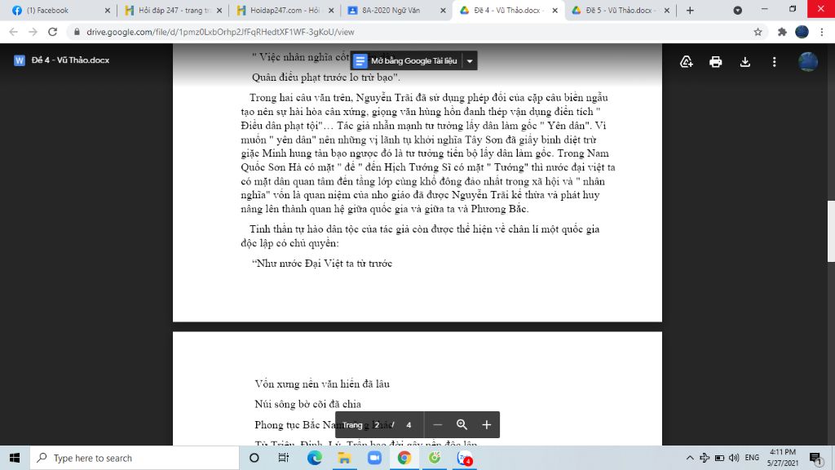Show hidden system tray icons
The height and width of the screenshot is (470, 835).
[690, 458]
